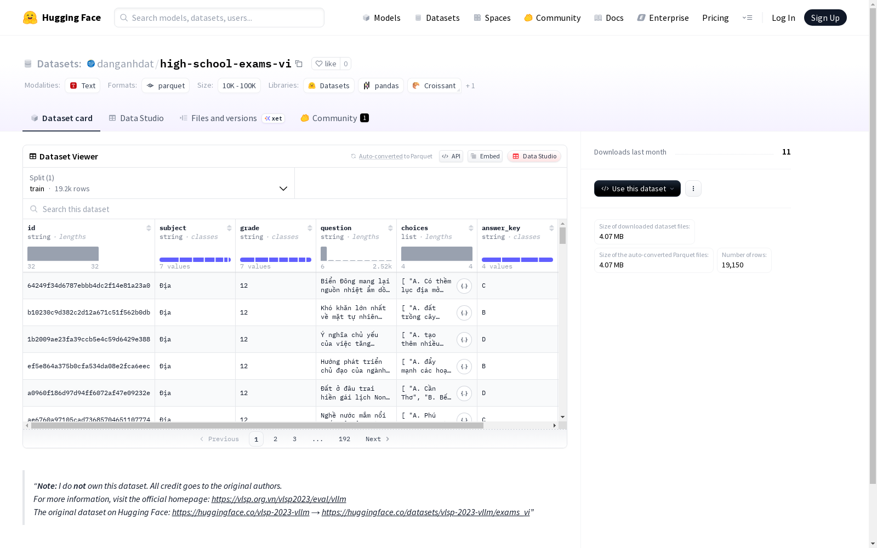The height and width of the screenshot is (548, 877).
Task: Expand choices JSON for row 1b2009ae23fa39ccb5e4c59d6429e388
Action: [464, 340]
